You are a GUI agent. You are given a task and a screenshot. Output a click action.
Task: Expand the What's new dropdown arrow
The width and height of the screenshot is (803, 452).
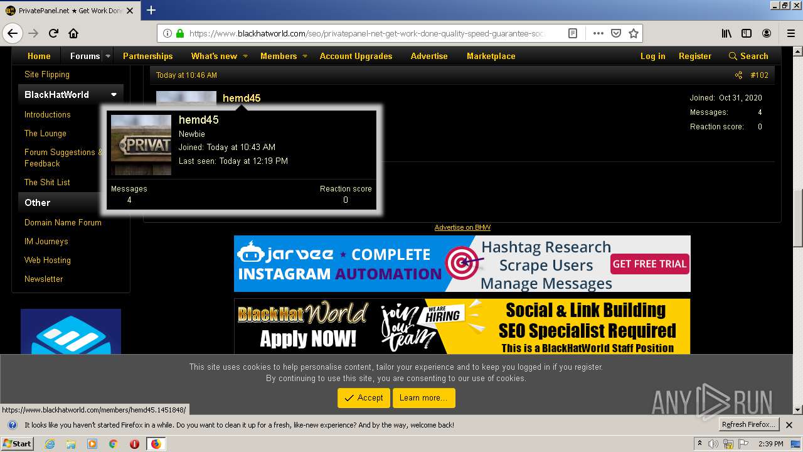click(245, 56)
